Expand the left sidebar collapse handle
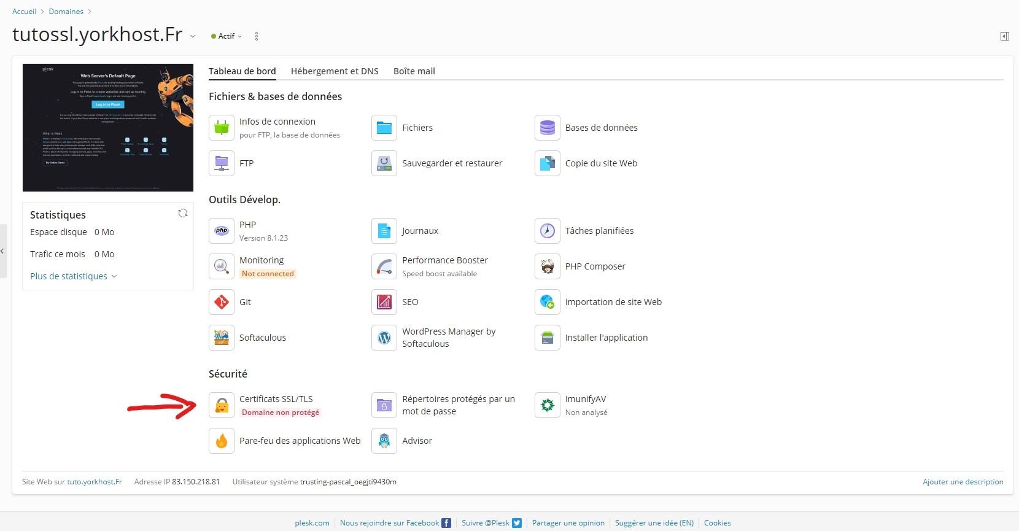 [2, 251]
